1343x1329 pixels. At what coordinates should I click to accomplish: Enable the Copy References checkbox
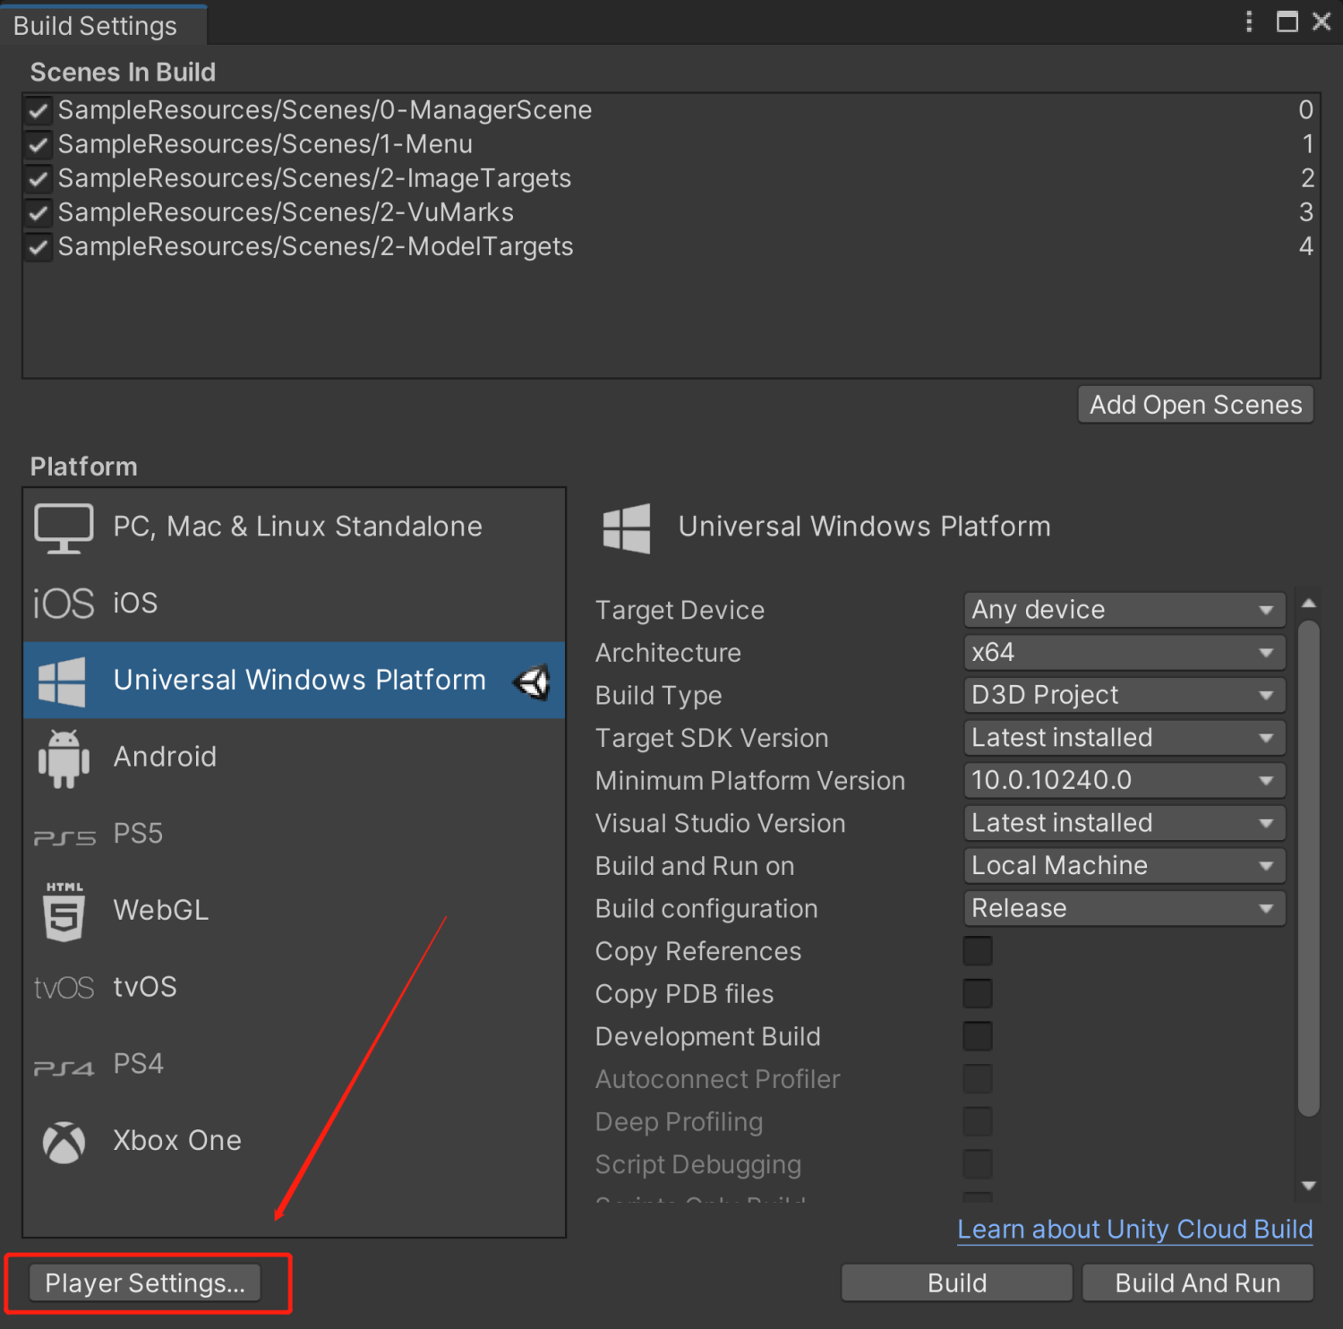(978, 951)
